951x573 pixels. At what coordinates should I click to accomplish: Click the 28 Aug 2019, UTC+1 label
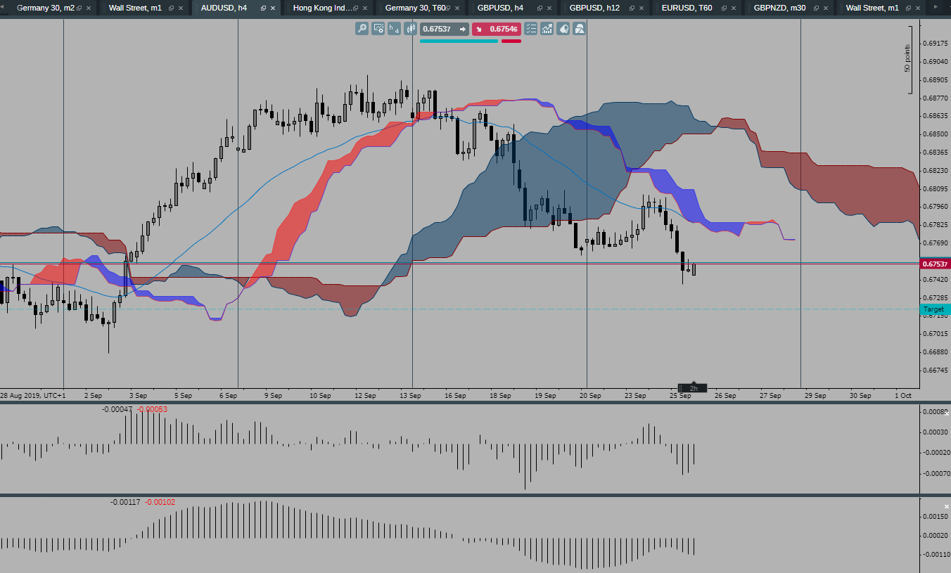pos(32,395)
